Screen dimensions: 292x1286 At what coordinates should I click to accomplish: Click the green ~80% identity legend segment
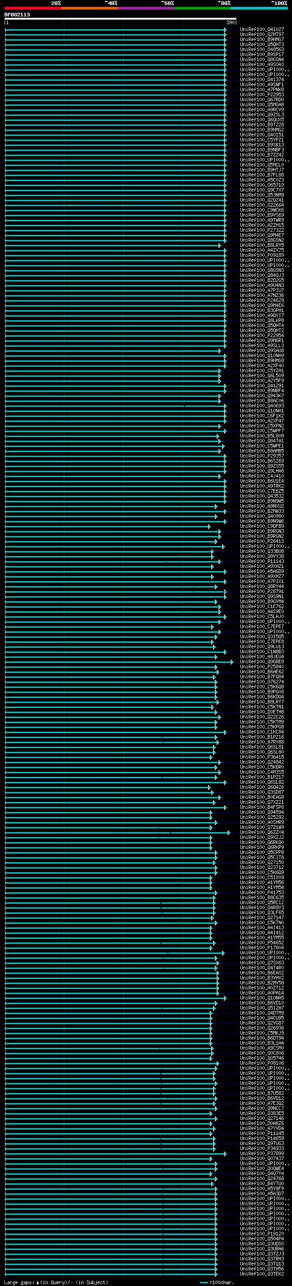coord(203,8)
